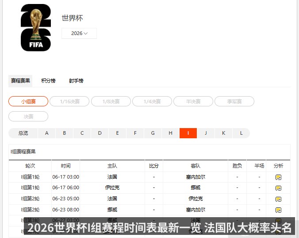
Task: Click away team 挪威 in 06-17 06:00 row
Action: pos(195,188)
